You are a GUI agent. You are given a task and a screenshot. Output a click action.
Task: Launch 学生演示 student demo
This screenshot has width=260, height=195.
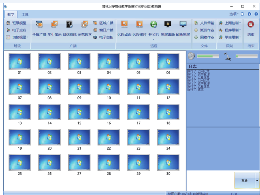coord(55,28)
